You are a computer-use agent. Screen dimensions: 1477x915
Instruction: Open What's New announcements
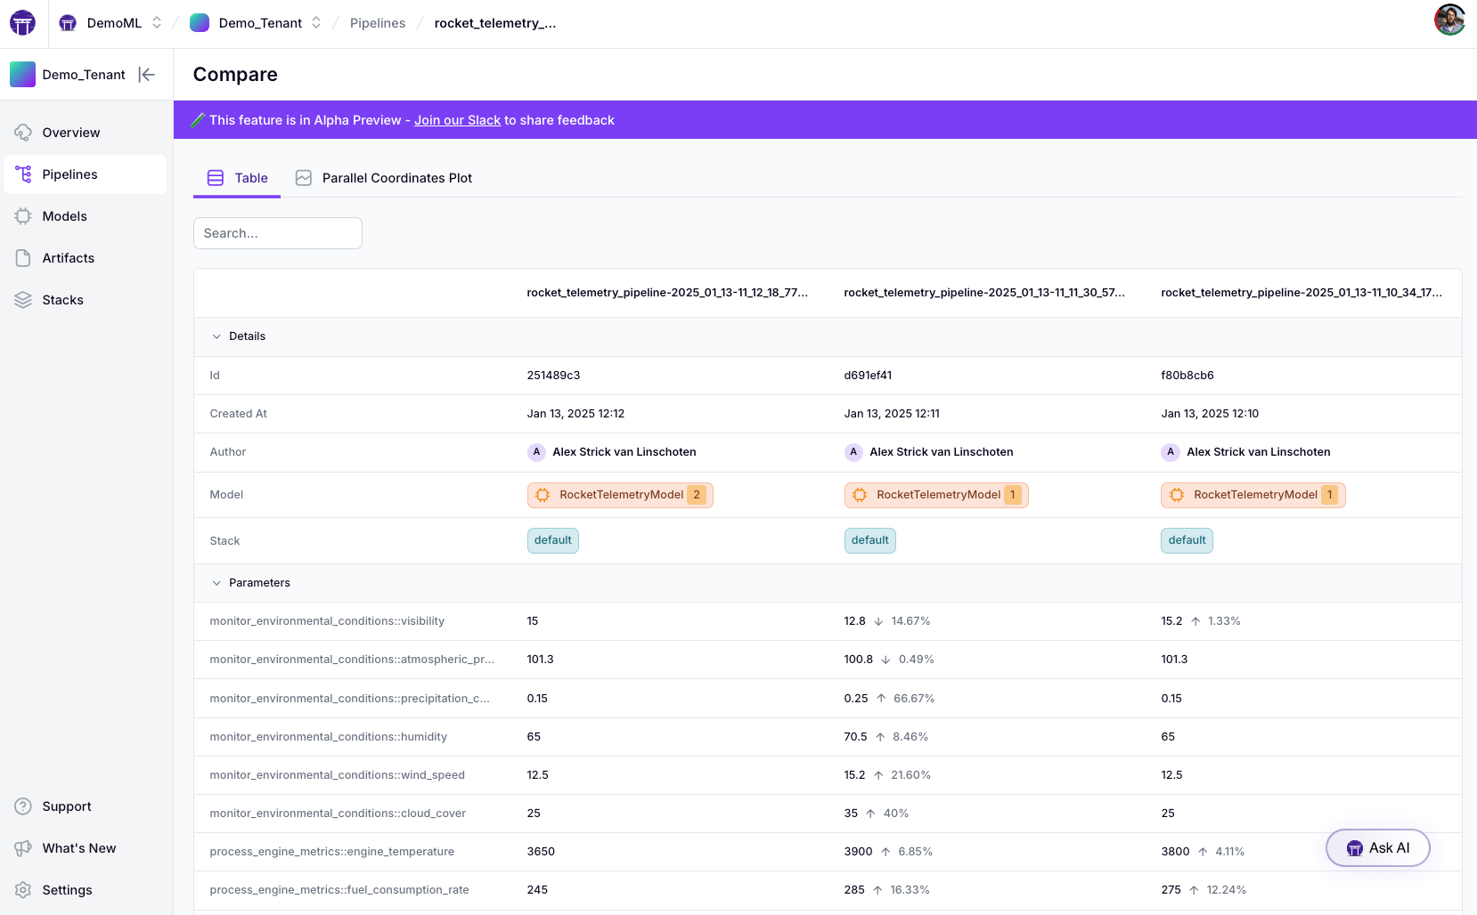(x=78, y=848)
